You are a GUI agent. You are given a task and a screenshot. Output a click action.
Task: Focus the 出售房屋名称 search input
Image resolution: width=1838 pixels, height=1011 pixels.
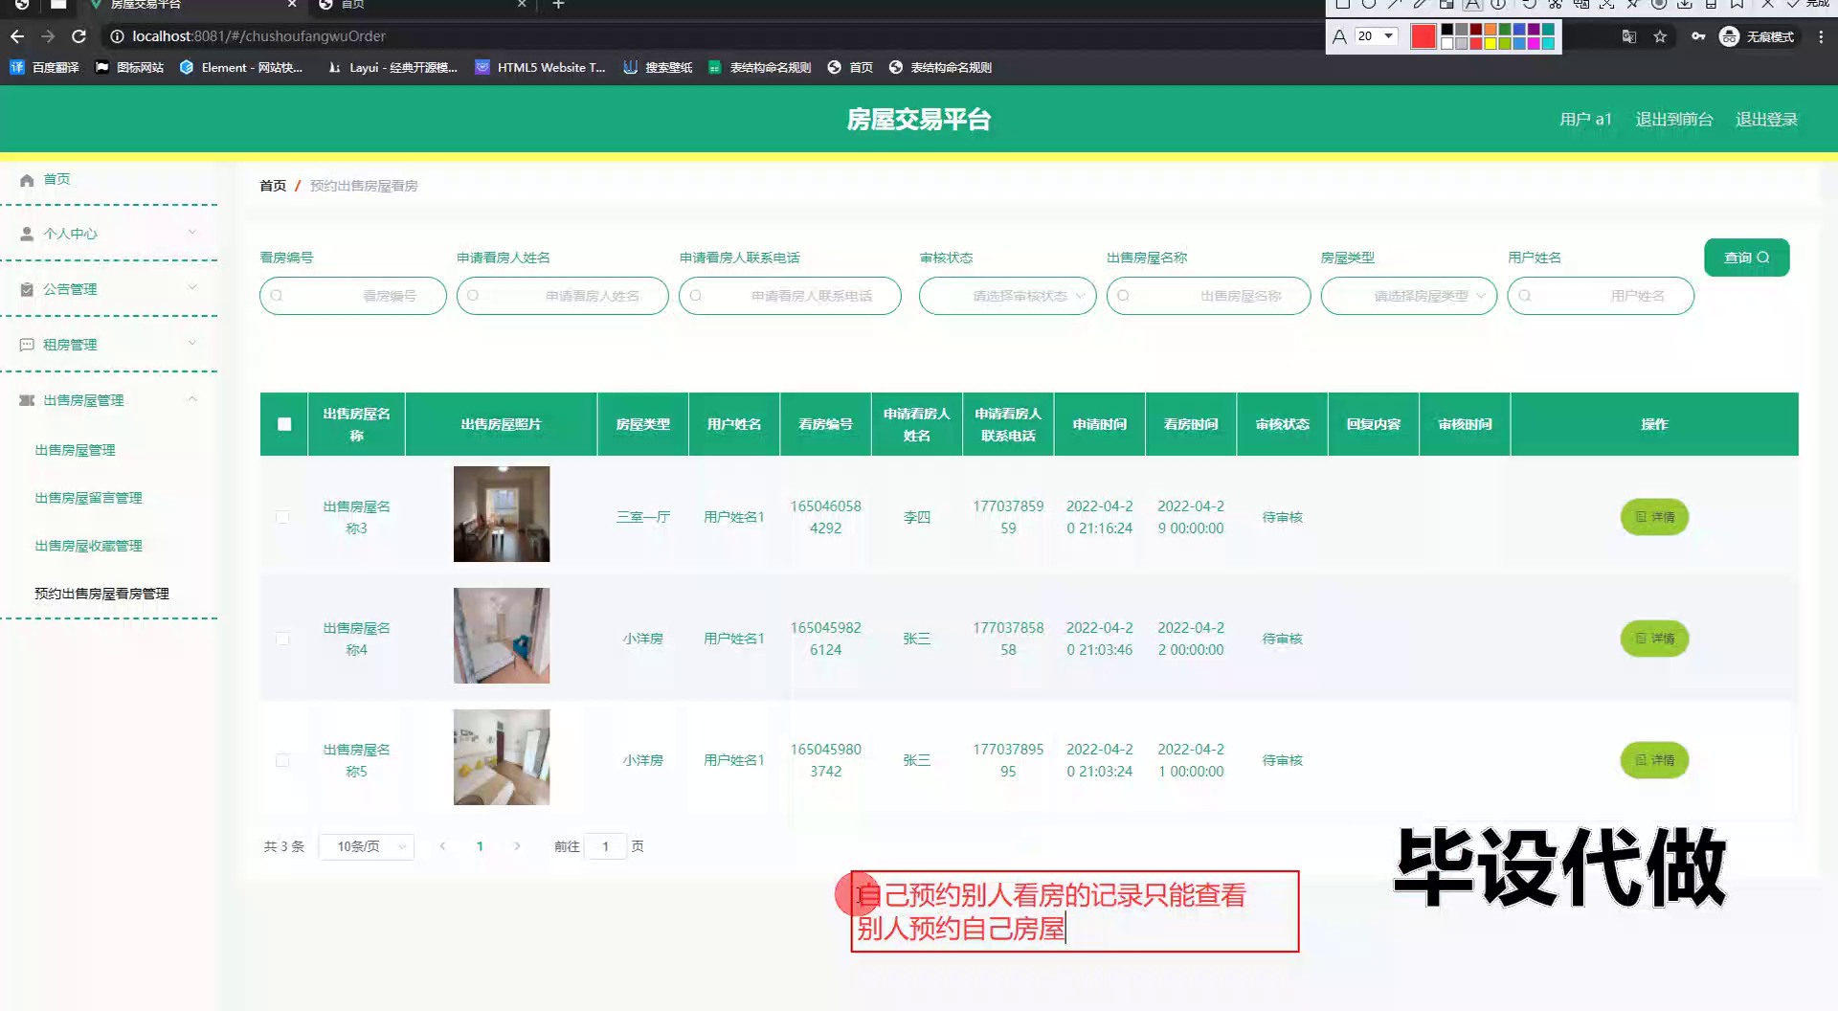(1208, 296)
